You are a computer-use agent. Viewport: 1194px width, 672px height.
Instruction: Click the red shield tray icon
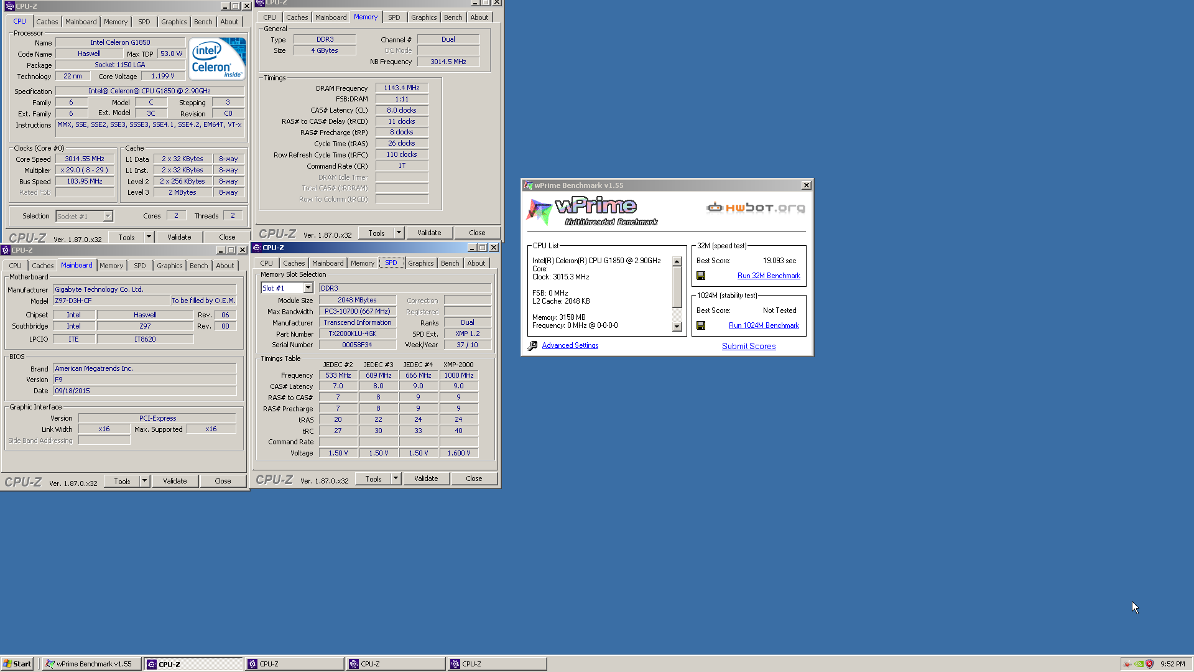click(x=1150, y=664)
